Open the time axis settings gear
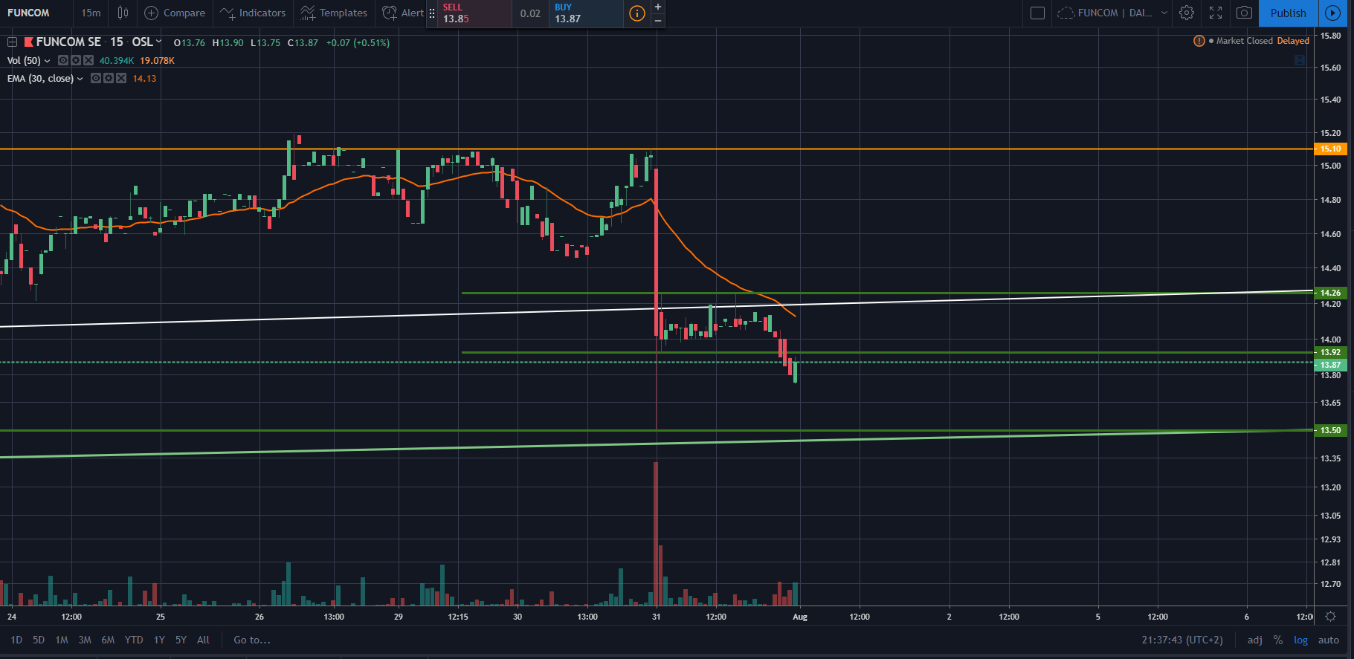 [1331, 617]
